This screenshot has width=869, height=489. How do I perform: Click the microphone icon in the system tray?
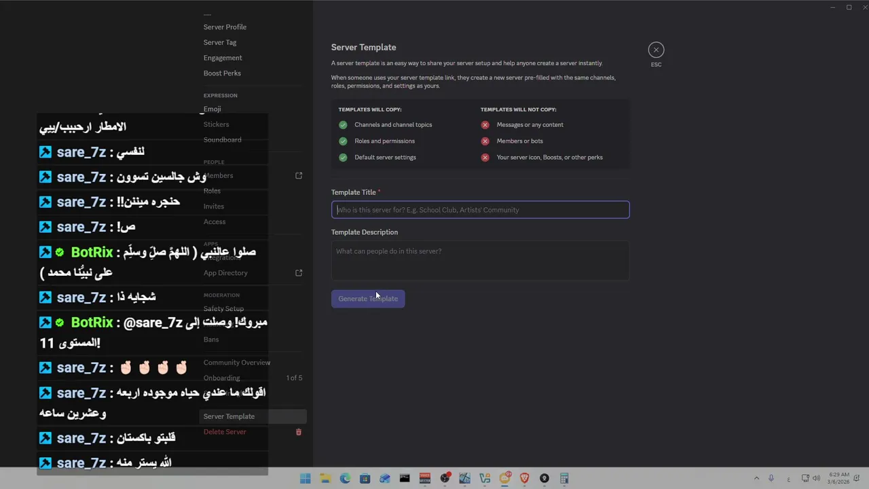(x=771, y=478)
